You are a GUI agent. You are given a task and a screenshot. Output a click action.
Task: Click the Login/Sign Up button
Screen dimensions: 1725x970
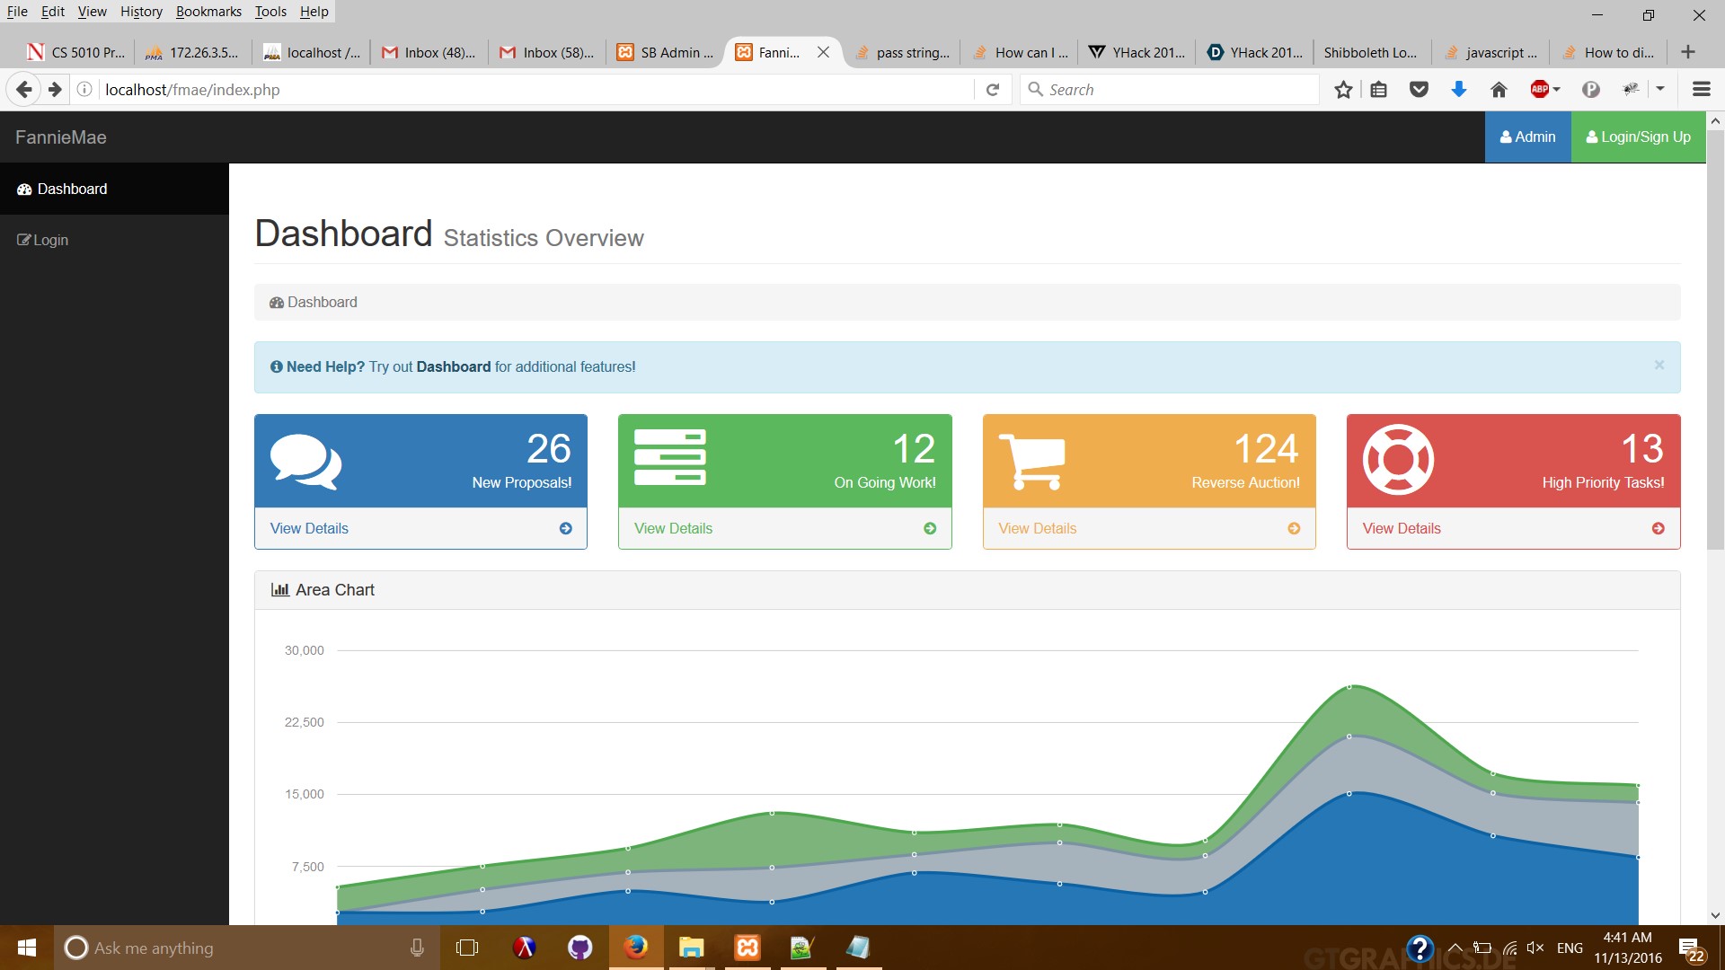(x=1638, y=137)
